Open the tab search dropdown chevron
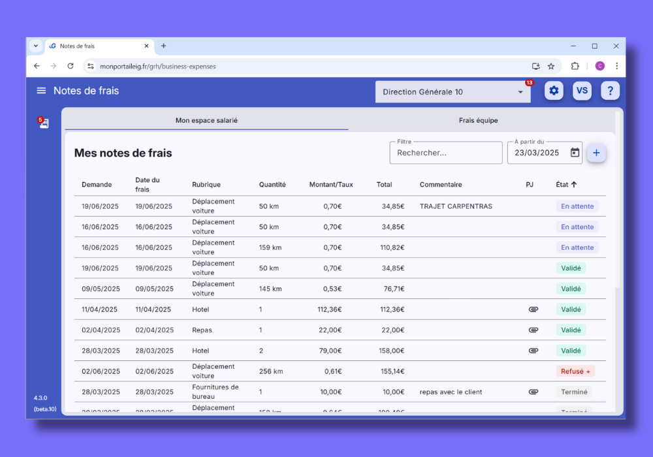Screen dimensions: 653x457 point(36,46)
